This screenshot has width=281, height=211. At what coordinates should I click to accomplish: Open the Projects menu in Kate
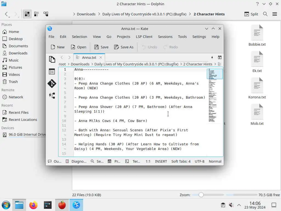(123, 37)
